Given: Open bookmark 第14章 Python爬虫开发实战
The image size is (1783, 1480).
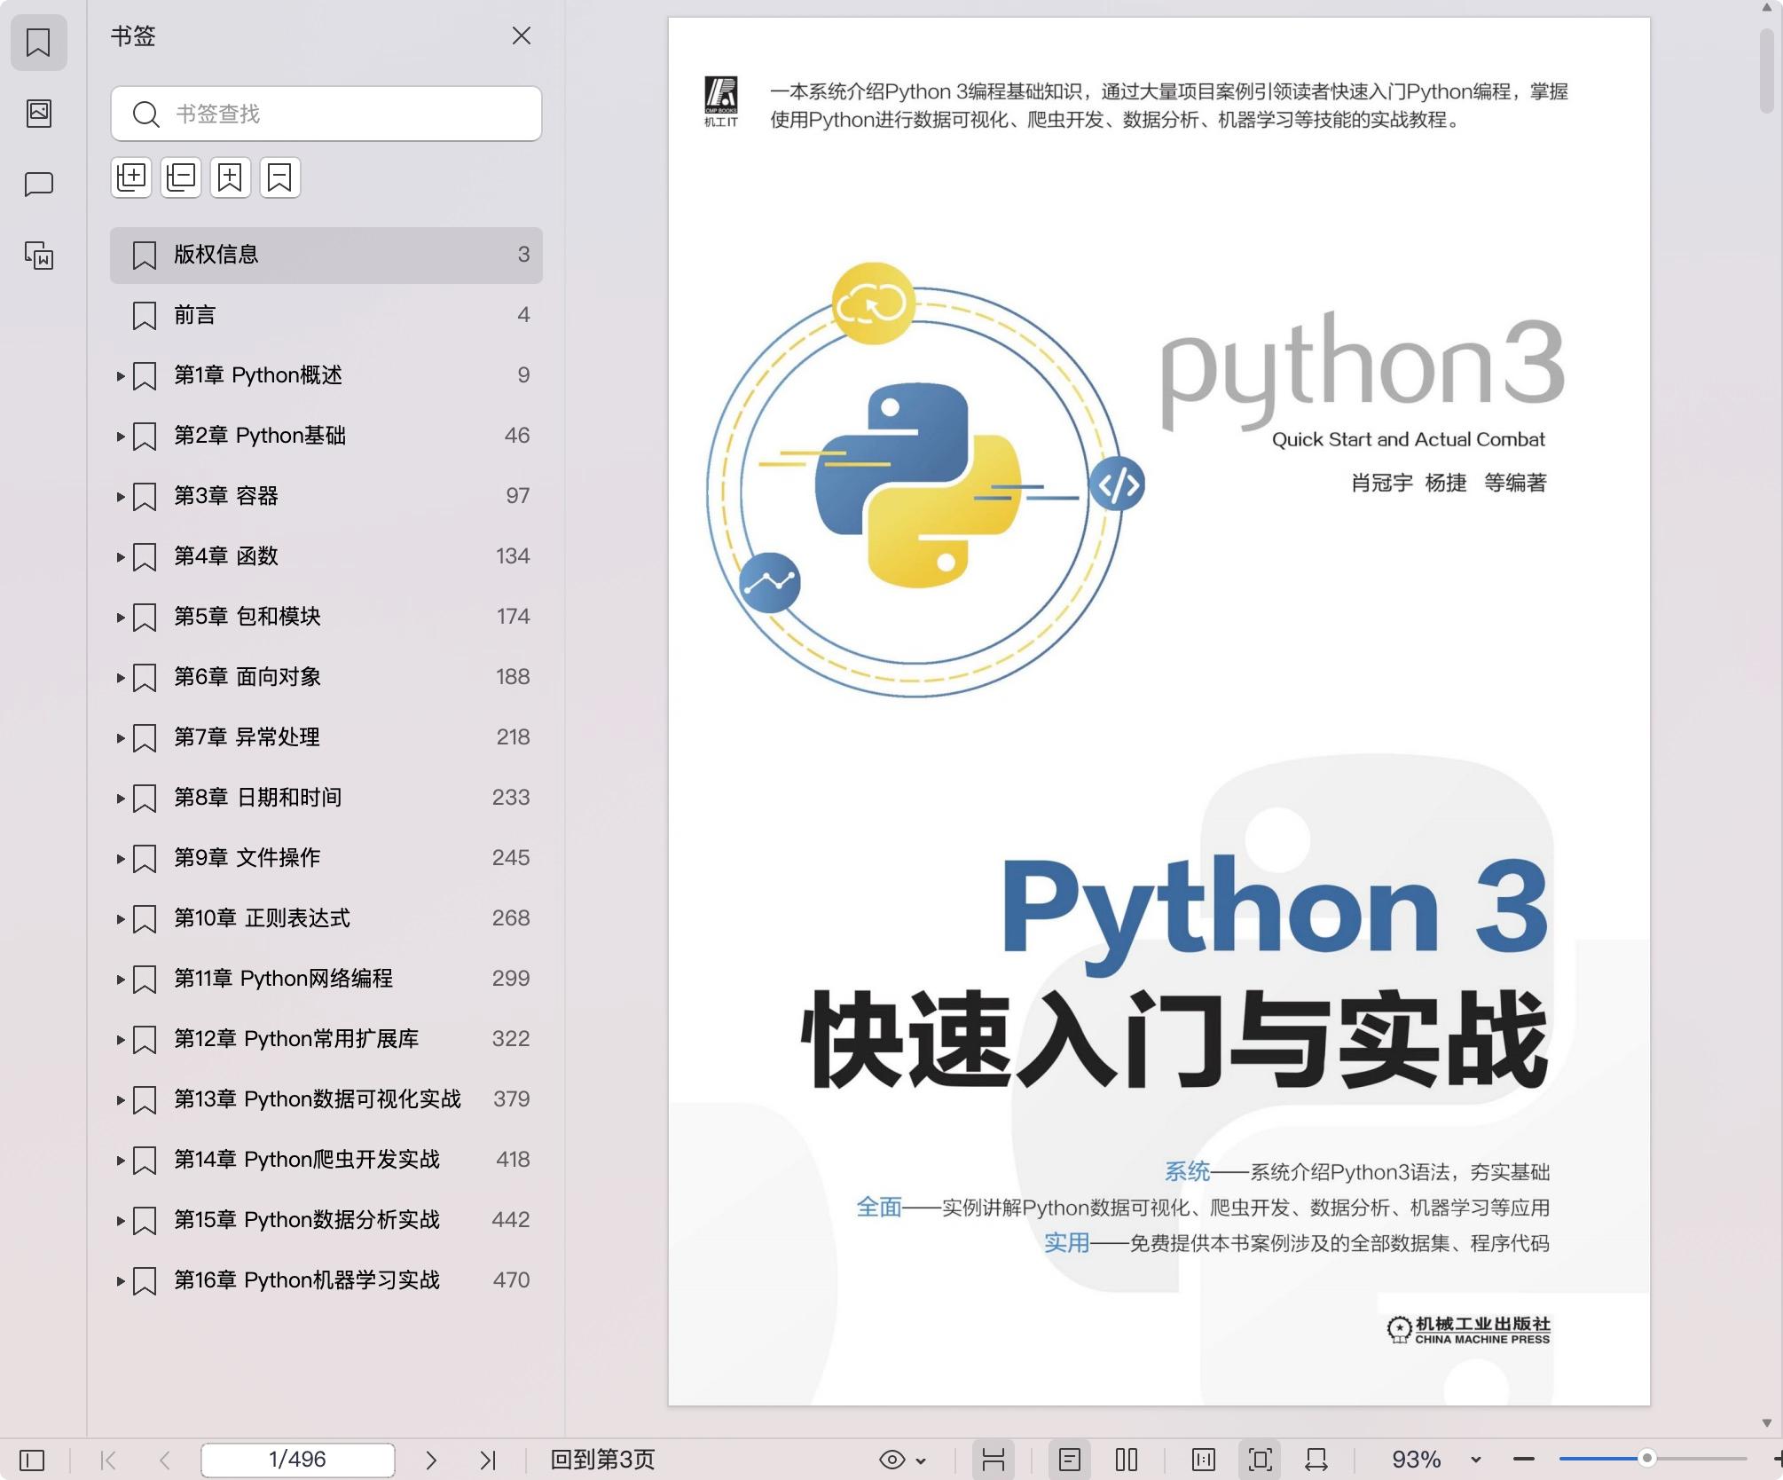Looking at the screenshot, I should click(326, 1160).
